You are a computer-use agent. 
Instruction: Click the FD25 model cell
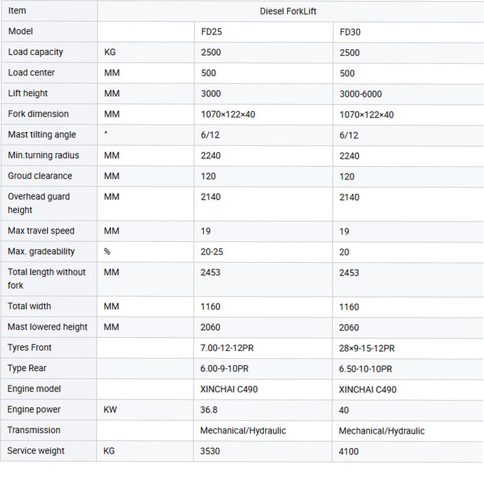point(211,32)
